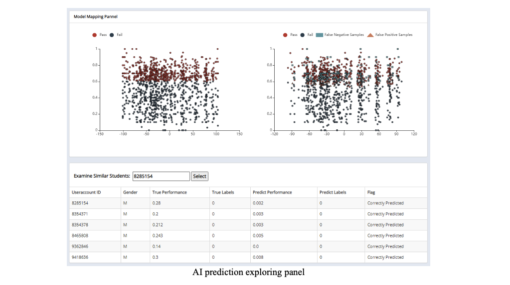This screenshot has width=510, height=285.
Task: Click the Predict Performance column header
Action: 272,192
